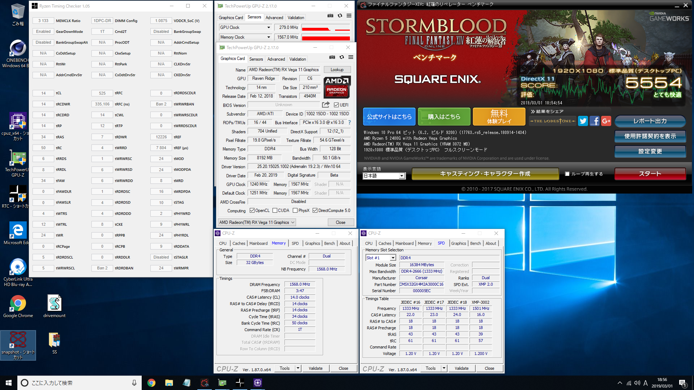The height and width of the screenshot is (390, 694).
Task: Open the memory Slot #1 selector in CPU-Z SPD
Action: coord(381,258)
